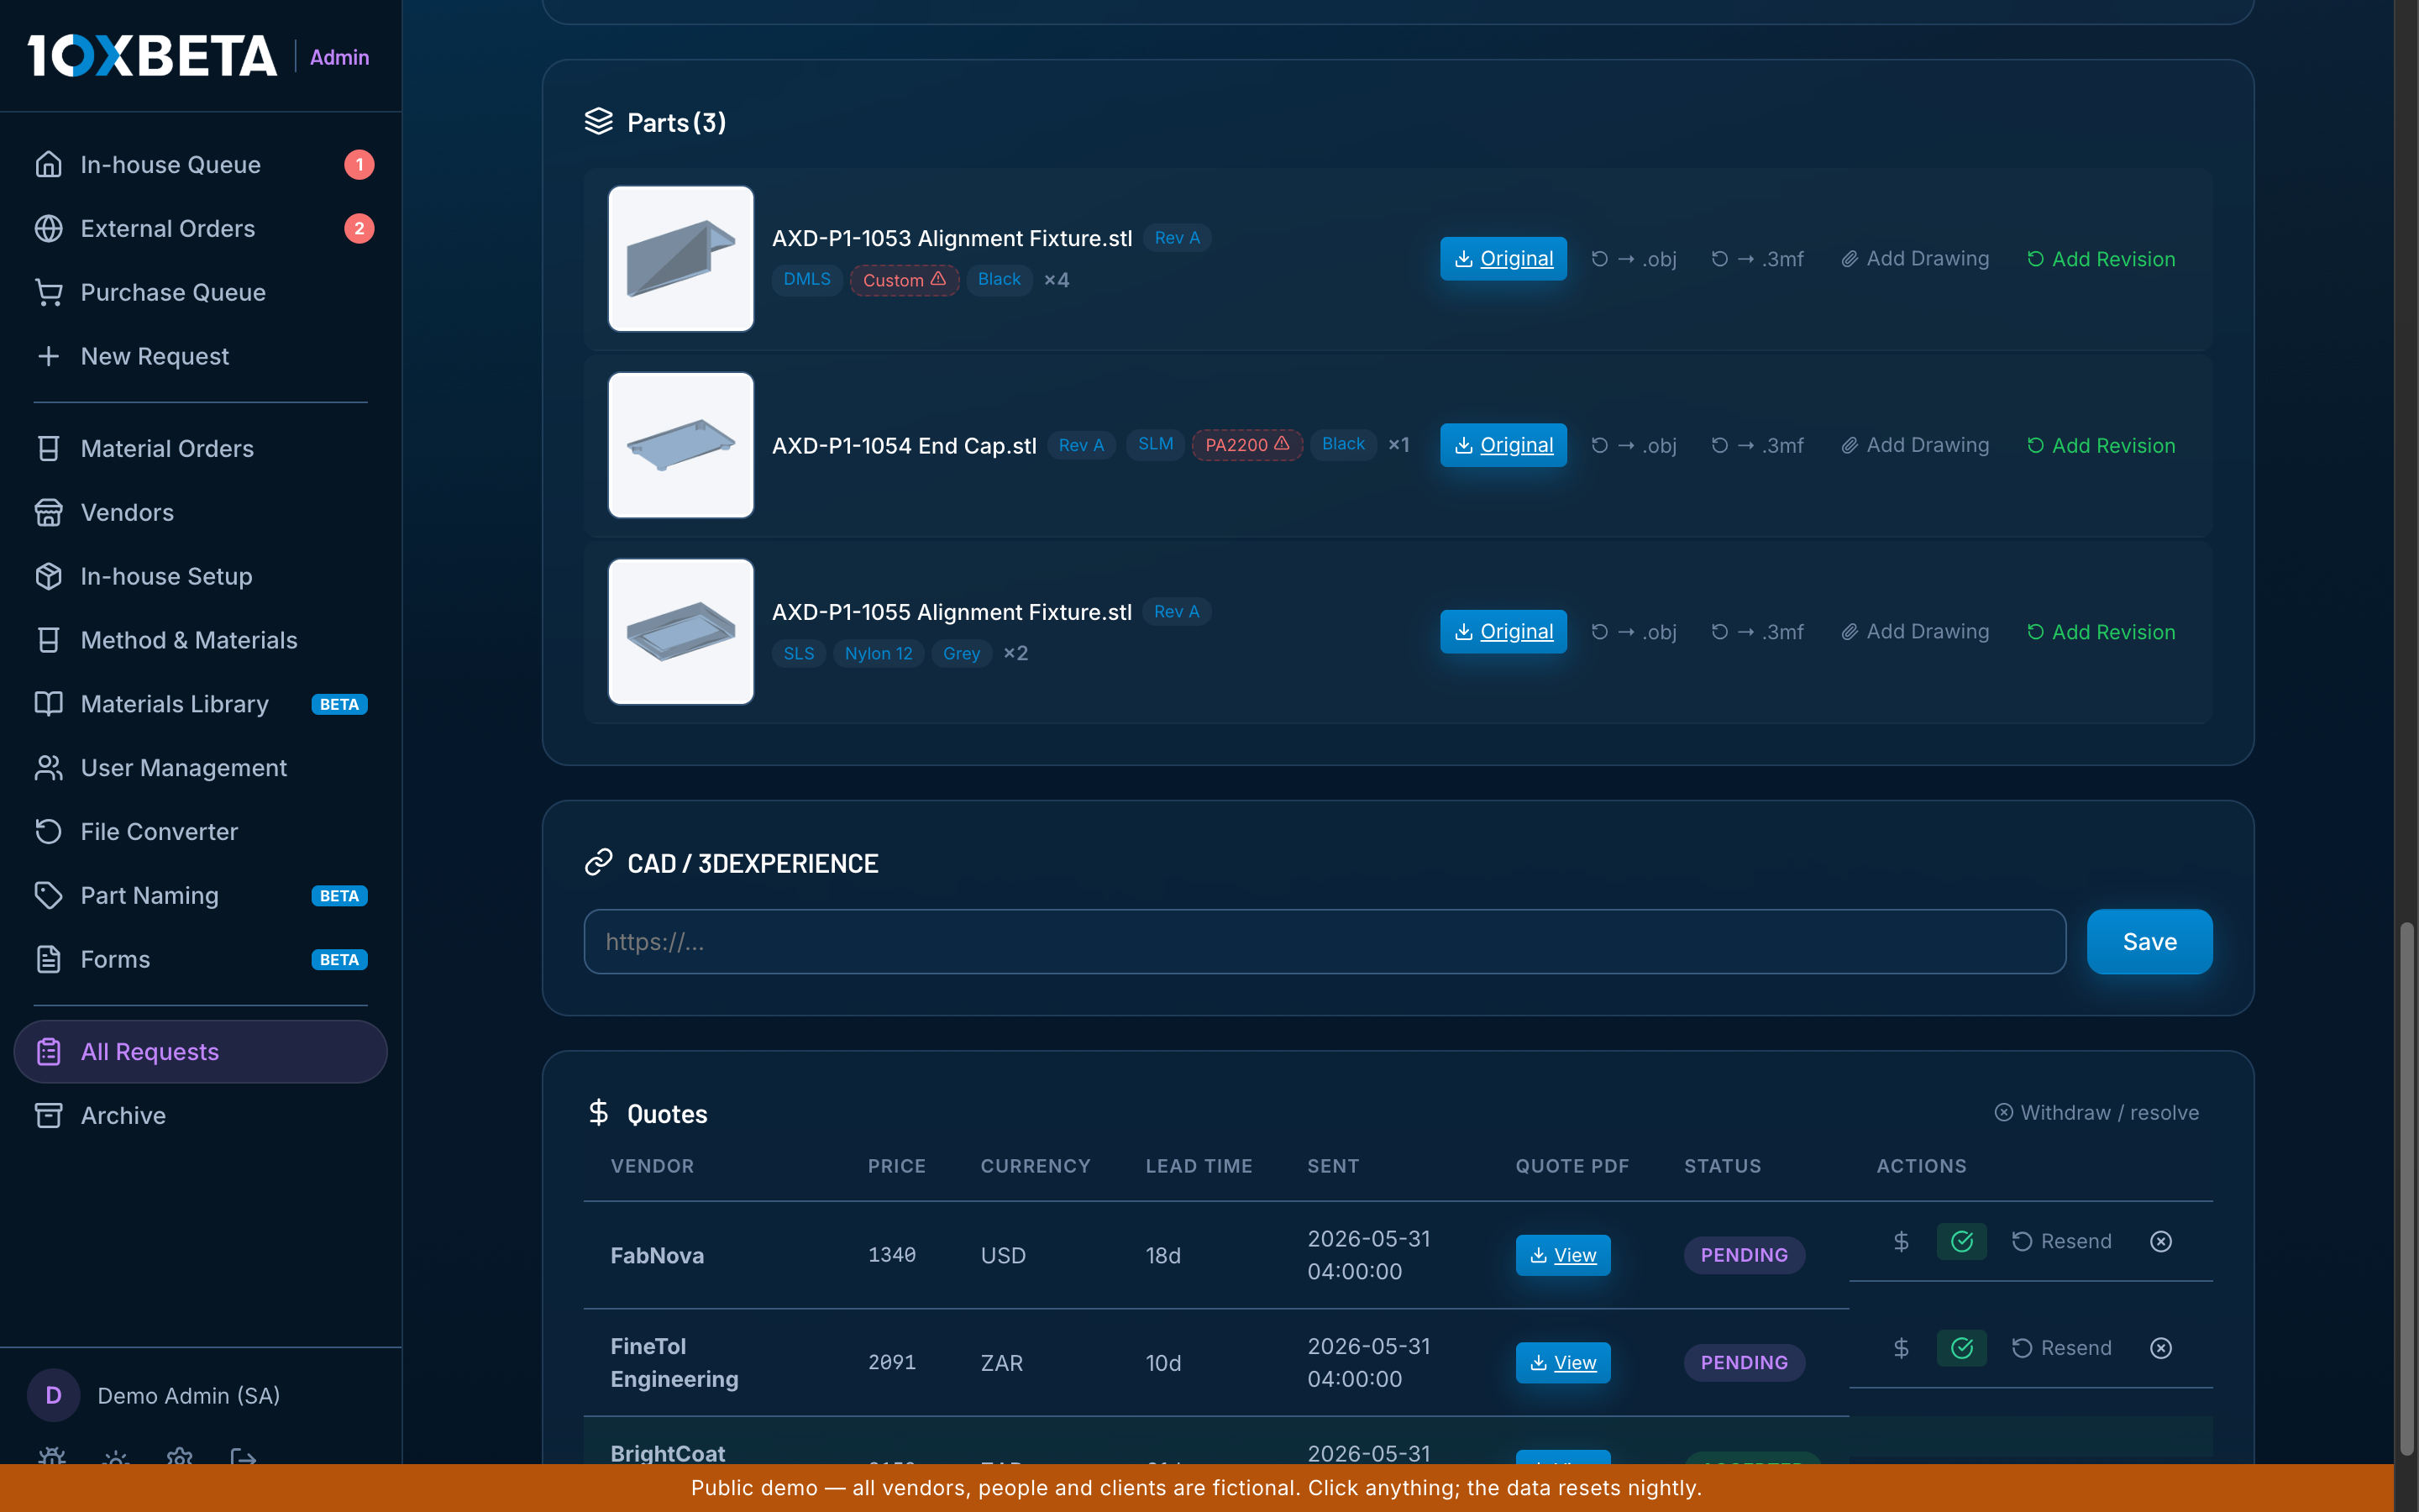Resend the FineTol Engineering quote request
Viewport: 2419px width, 1512px height.
(2061, 1349)
